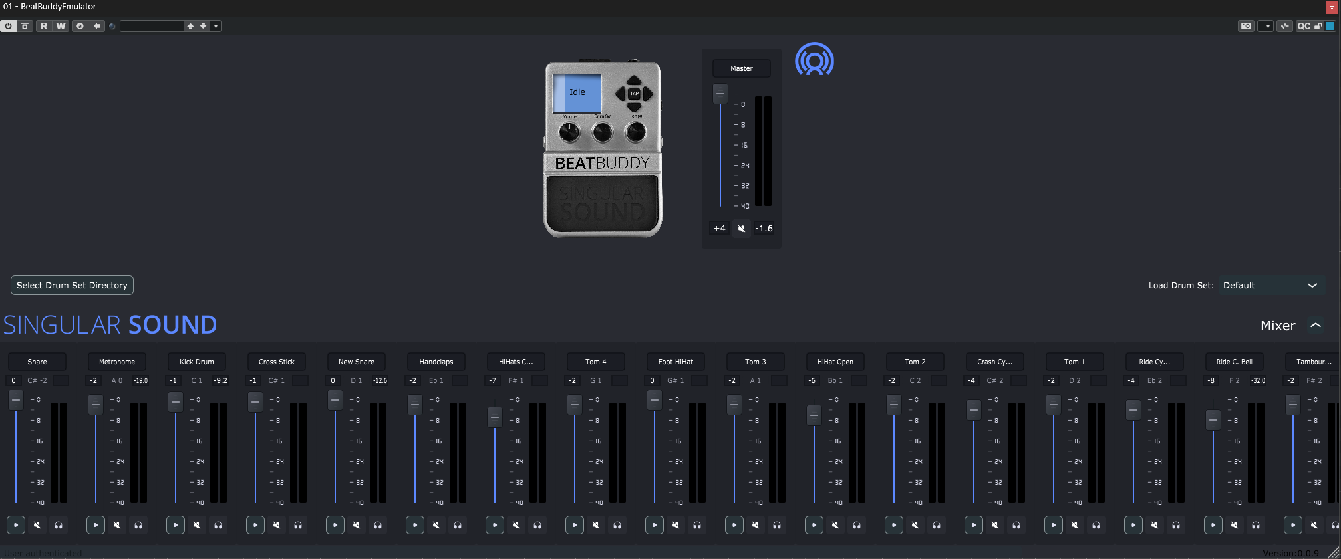
Task: Play the Ride Cy... sample preview
Action: point(1133,525)
